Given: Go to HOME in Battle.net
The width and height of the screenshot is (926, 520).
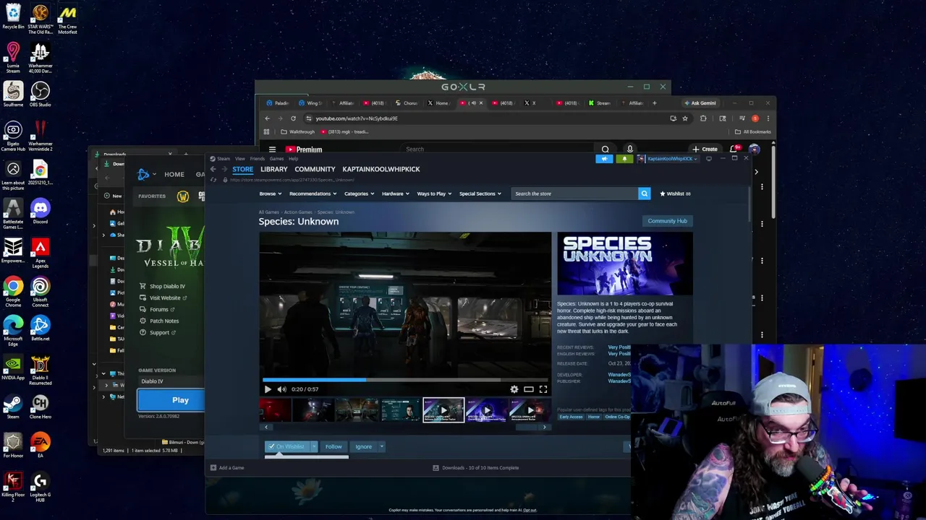Looking at the screenshot, I should click(174, 174).
